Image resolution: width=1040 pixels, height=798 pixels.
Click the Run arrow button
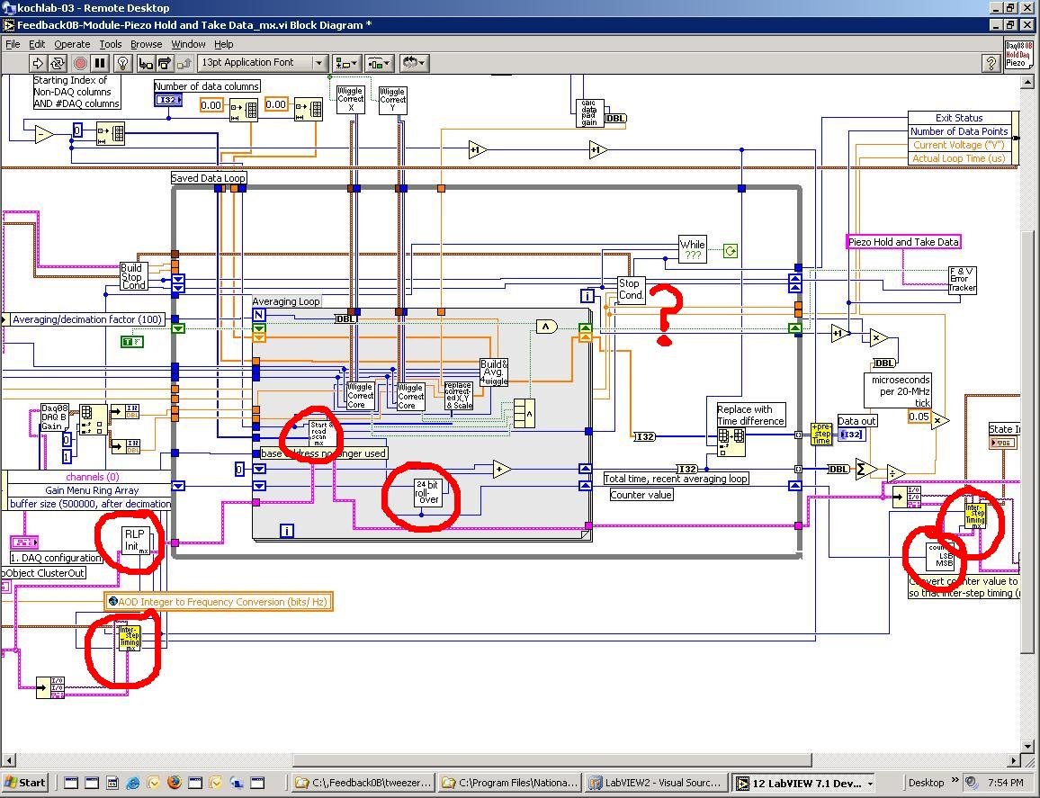(38, 63)
